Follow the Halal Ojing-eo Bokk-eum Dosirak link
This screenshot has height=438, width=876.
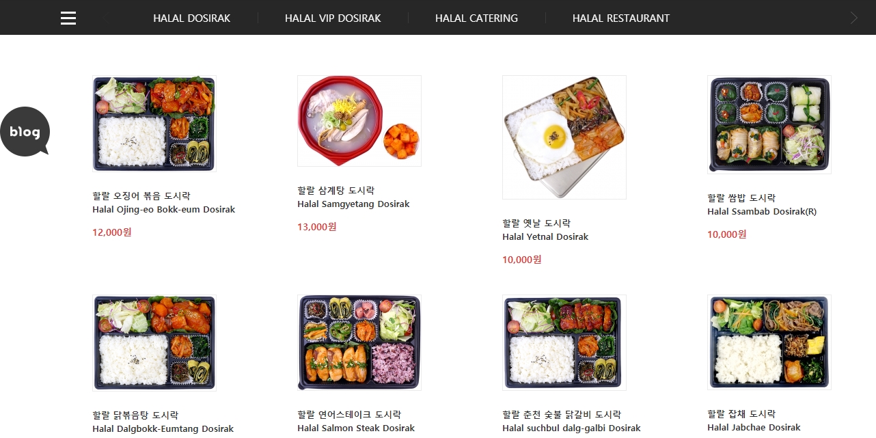tap(163, 210)
